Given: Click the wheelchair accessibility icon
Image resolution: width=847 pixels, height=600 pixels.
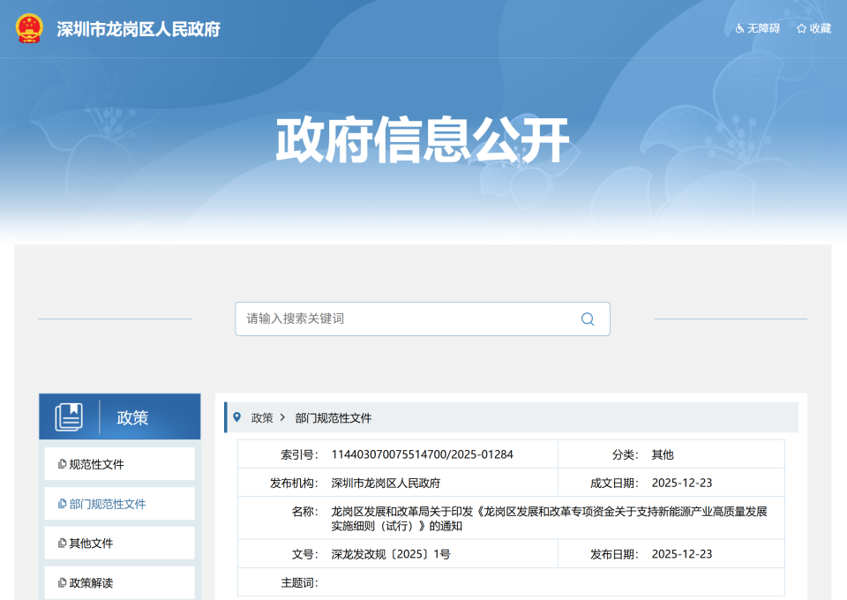Looking at the screenshot, I should pyautogui.click(x=738, y=28).
